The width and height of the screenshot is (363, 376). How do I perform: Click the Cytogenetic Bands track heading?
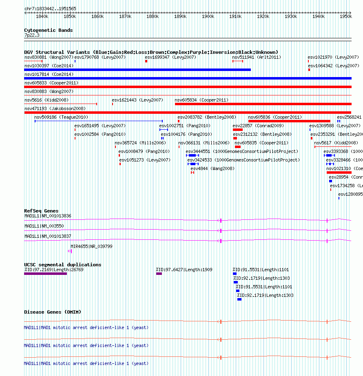[49, 30]
